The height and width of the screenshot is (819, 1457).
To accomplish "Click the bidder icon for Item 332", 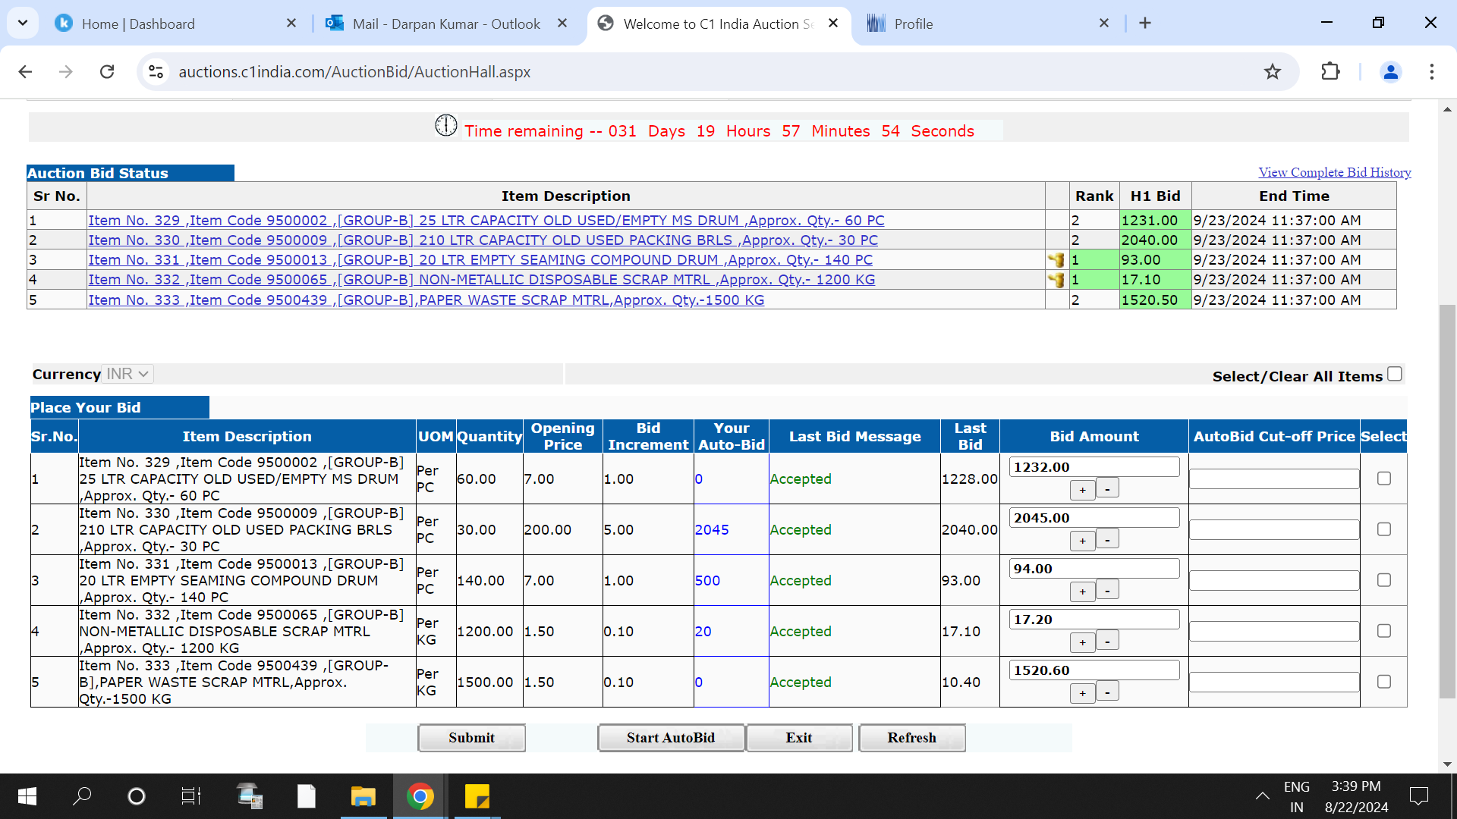I will point(1056,280).
